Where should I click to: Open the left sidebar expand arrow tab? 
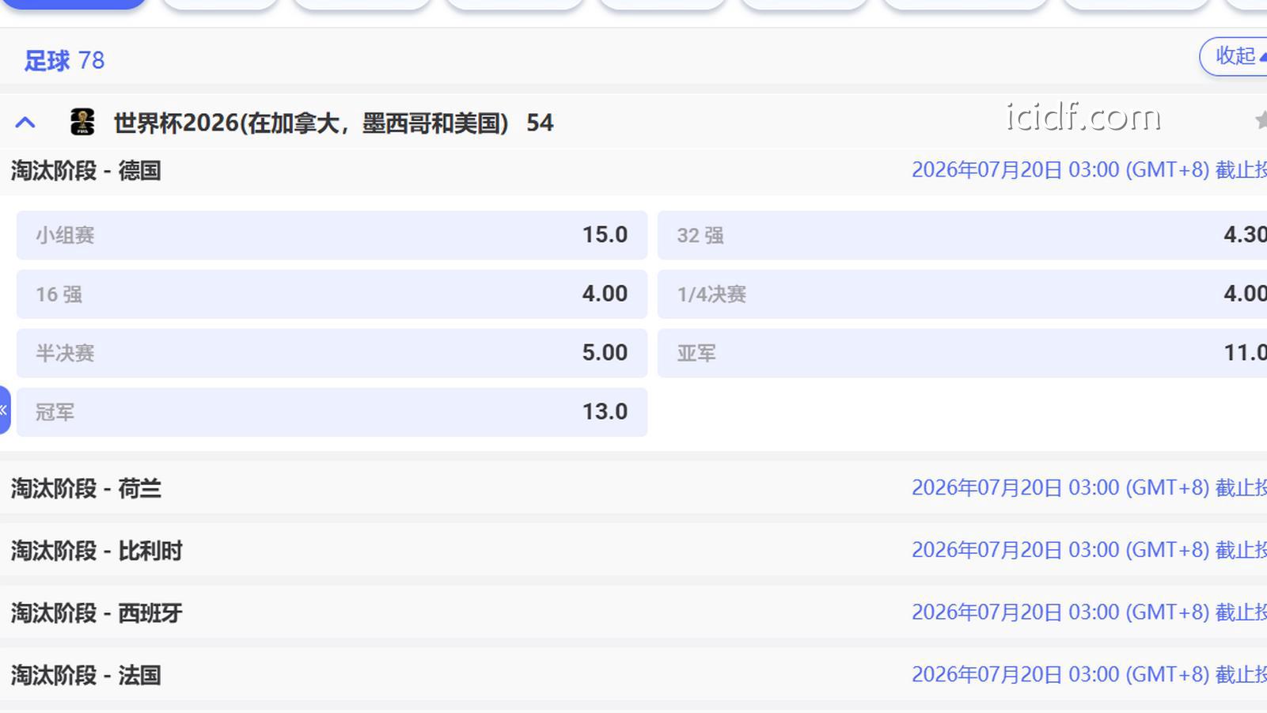(x=5, y=410)
